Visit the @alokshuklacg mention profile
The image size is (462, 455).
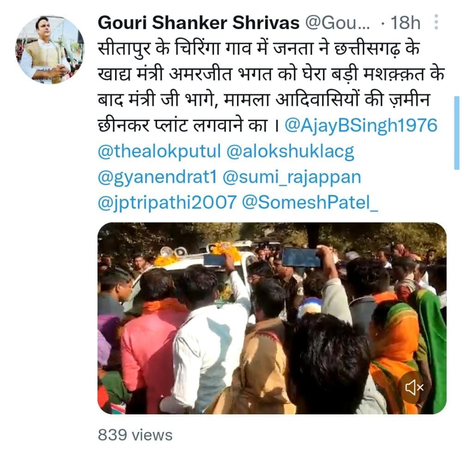click(x=290, y=152)
